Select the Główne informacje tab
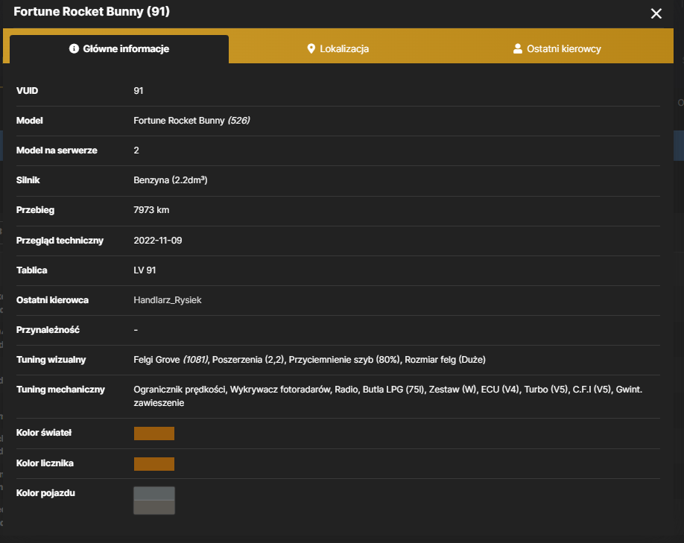 tap(119, 49)
